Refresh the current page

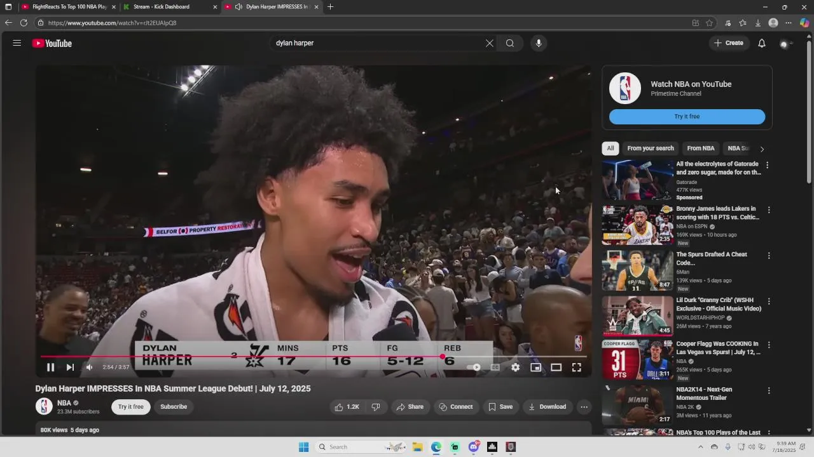(x=24, y=23)
